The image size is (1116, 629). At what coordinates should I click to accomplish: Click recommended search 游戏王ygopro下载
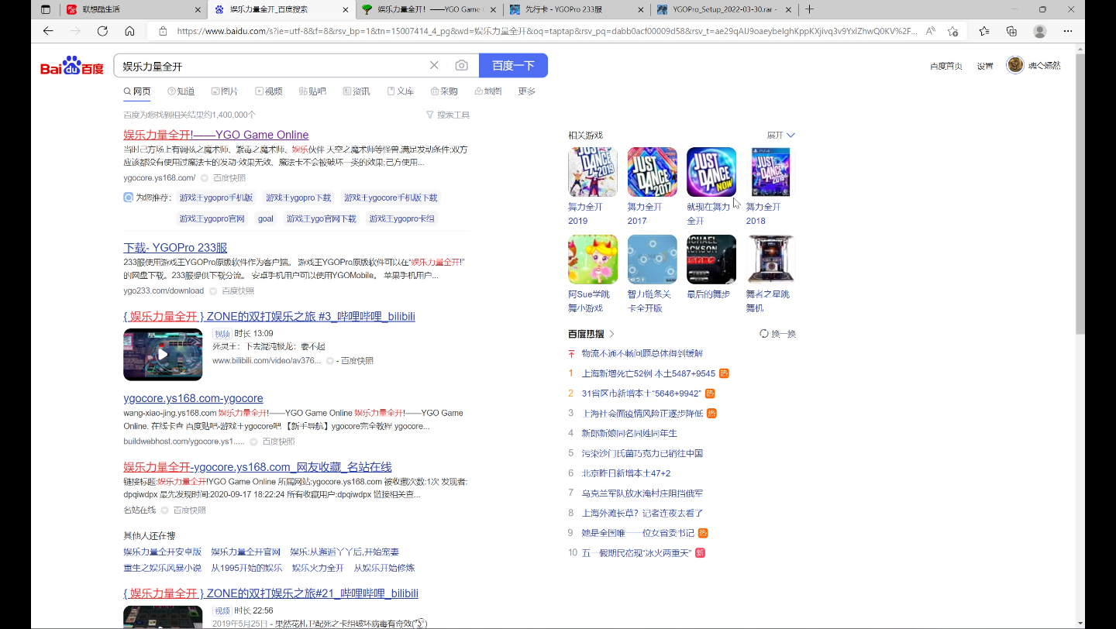298,198
